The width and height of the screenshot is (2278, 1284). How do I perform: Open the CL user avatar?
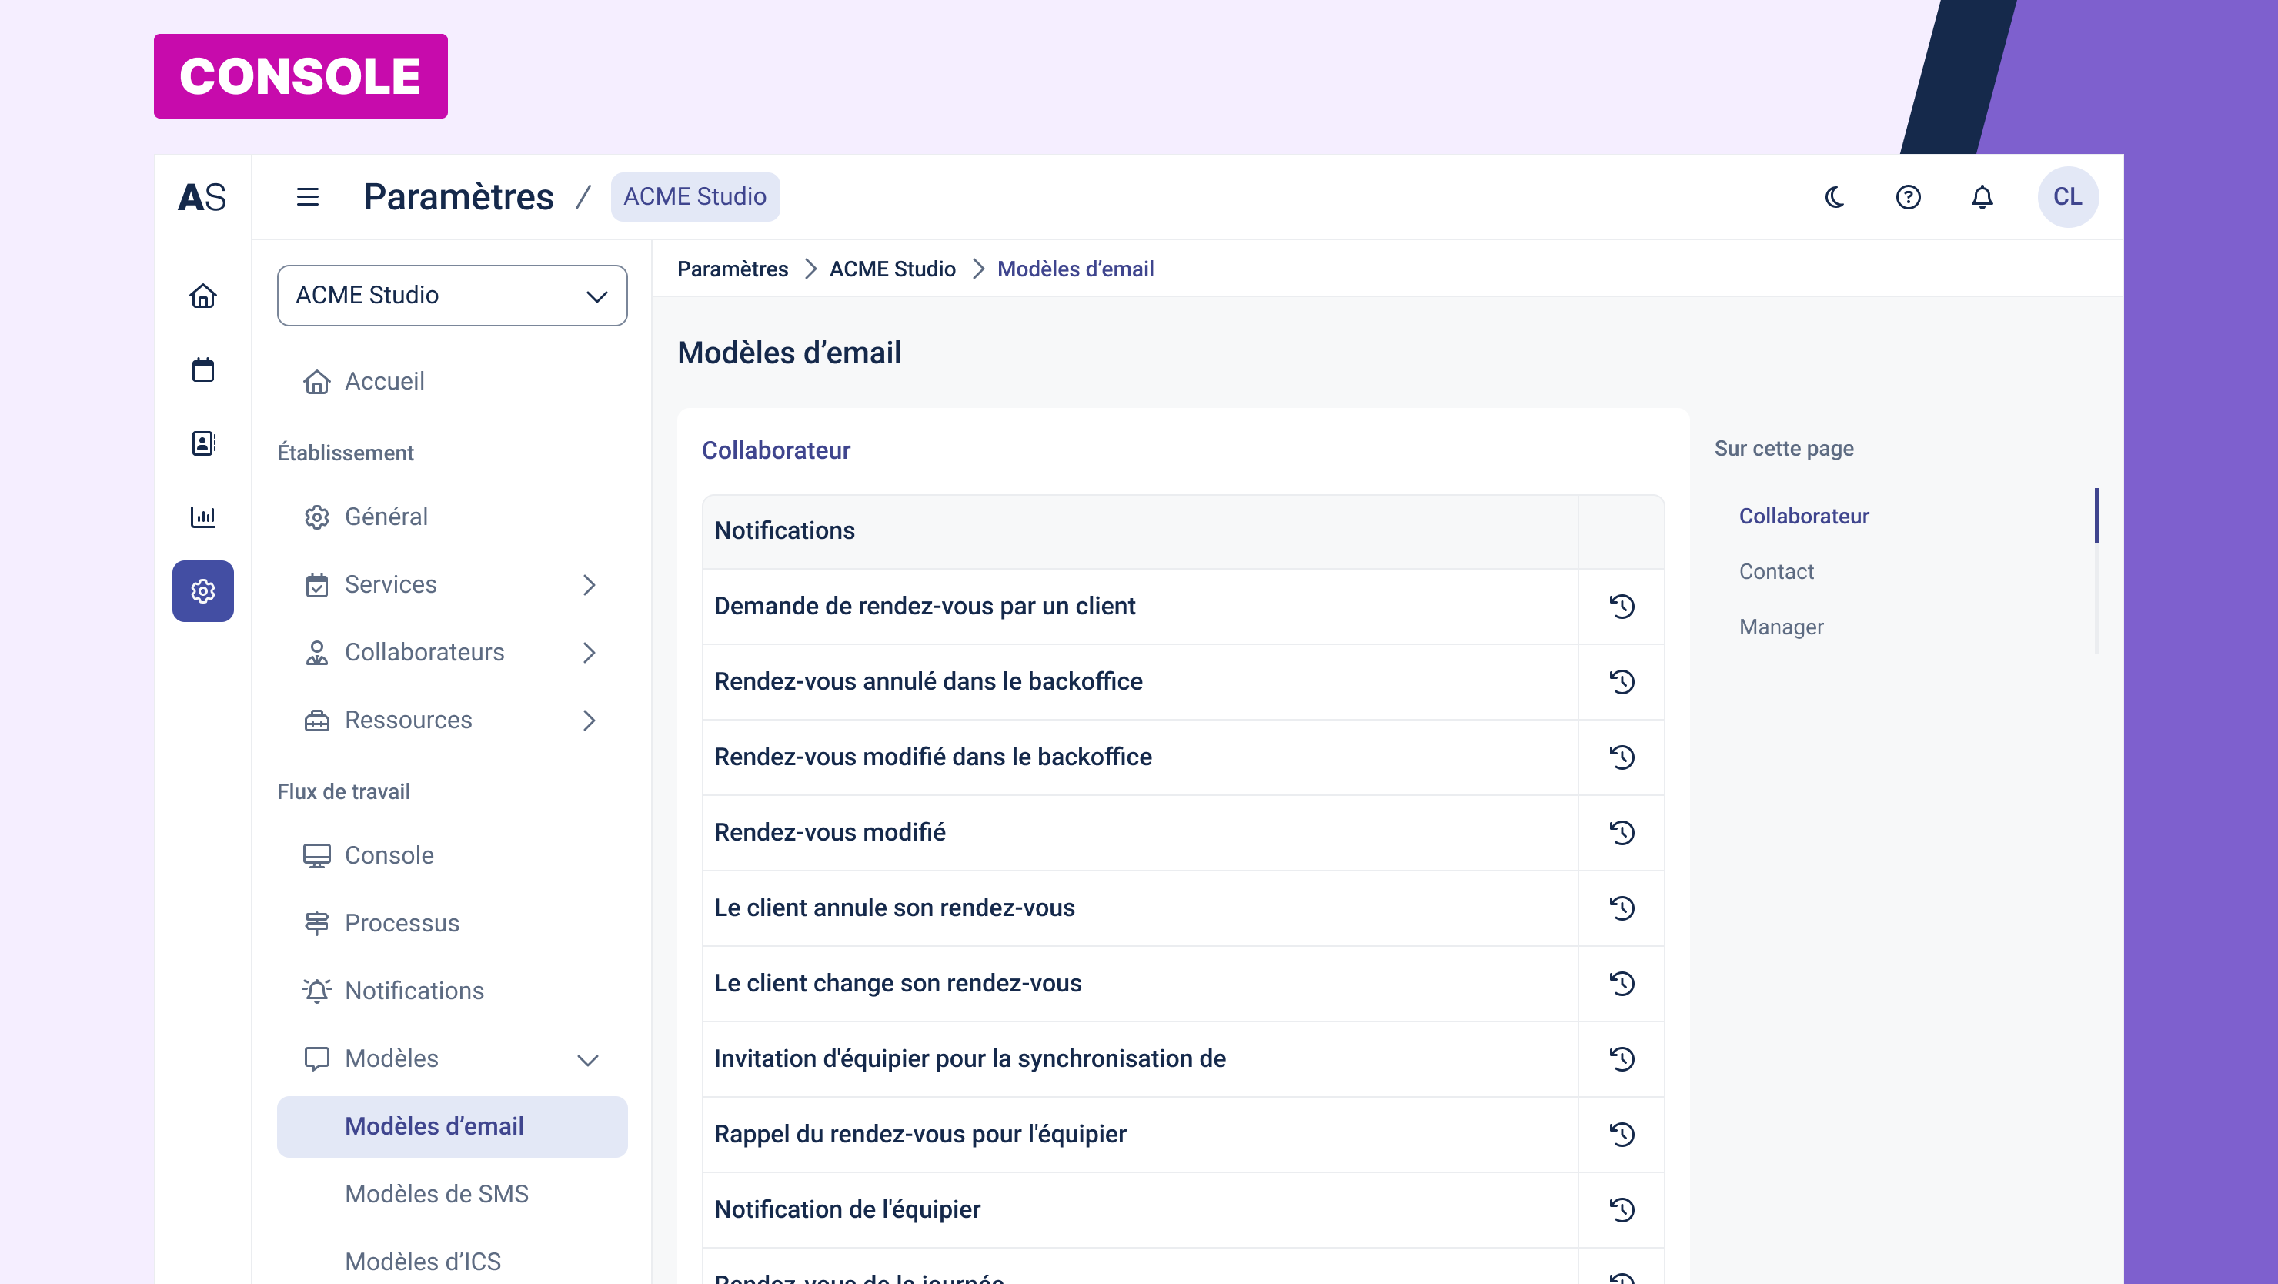pos(2066,196)
